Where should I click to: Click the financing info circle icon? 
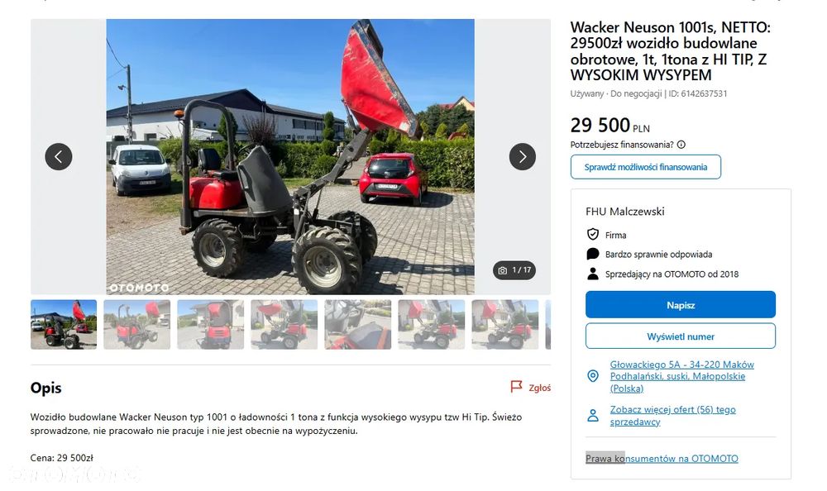click(x=681, y=145)
